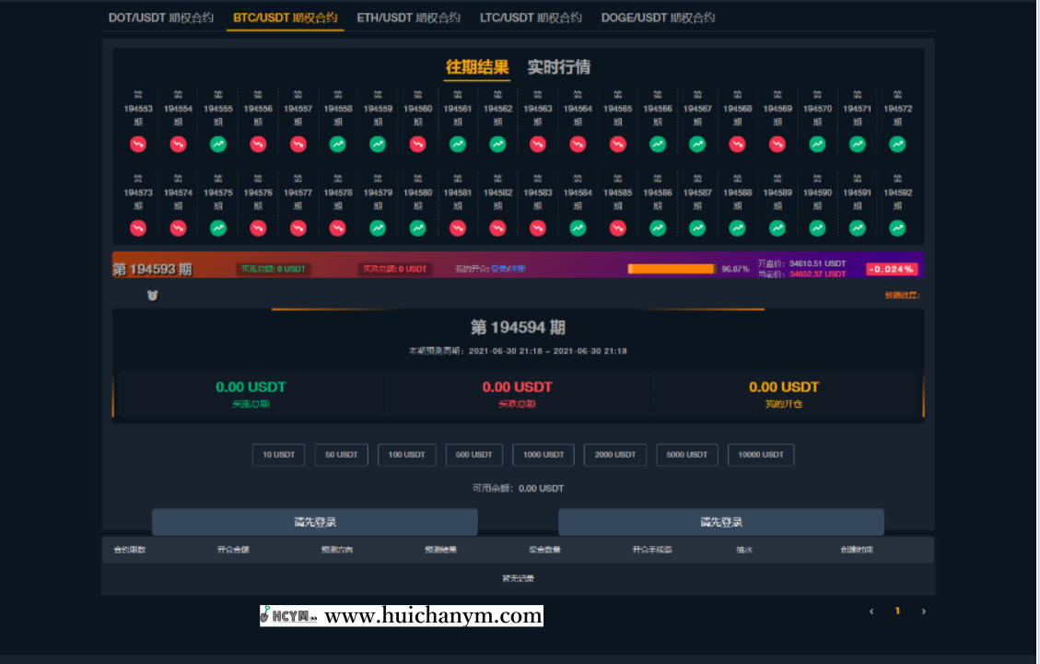Click the result icon under period 194572

(x=897, y=145)
